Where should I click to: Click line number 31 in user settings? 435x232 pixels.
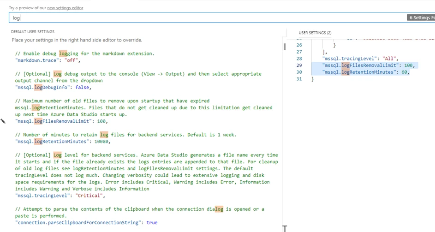(299, 79)
